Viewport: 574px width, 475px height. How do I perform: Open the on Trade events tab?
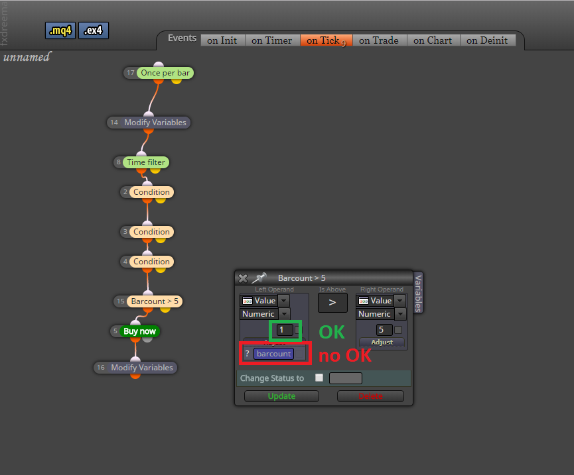click(x=379, y=40)
